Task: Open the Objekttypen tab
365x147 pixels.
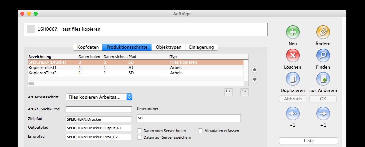Action: pos(168,47)
